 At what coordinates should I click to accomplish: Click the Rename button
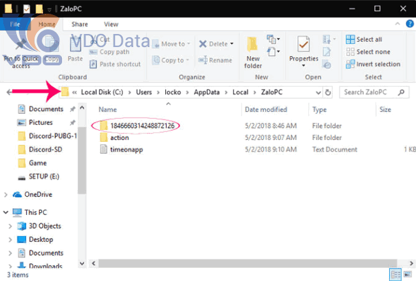(x=216, y=60)
